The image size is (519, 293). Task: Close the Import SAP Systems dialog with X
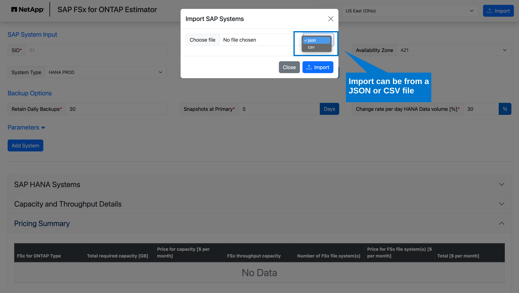click(x=331, y=19)
